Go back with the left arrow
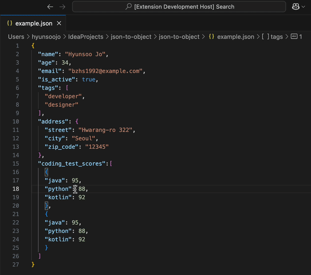The height and width of the screenshot is (275, 311). (x=50, y=7)
